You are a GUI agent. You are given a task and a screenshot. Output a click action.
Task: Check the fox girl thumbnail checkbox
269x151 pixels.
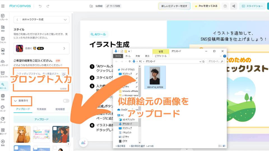point(17,128)
